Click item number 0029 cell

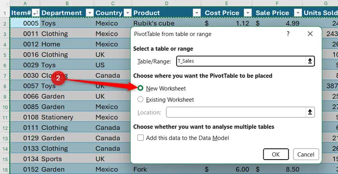(x=25, y=65)
